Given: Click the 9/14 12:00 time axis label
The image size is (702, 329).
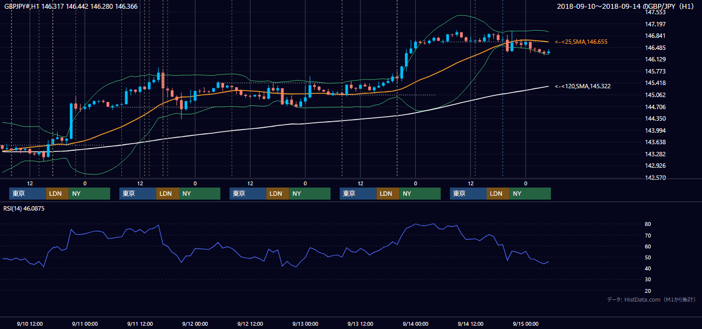Looking at the screenshot, I should coord(470,324).
